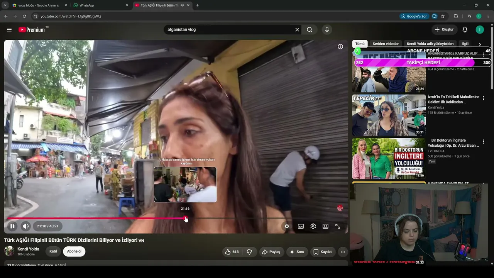Open options for the Bir Doktorun İngiltere video

tap(483, 142)
